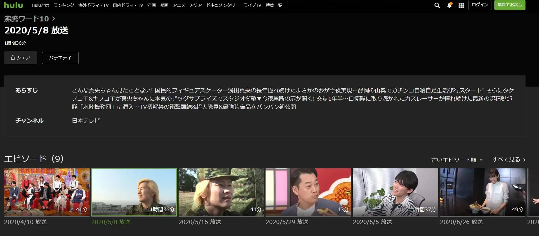The width and height of the screenshot is (539, 236).
Task: Open the notifications bell
Action: [449, 5]
